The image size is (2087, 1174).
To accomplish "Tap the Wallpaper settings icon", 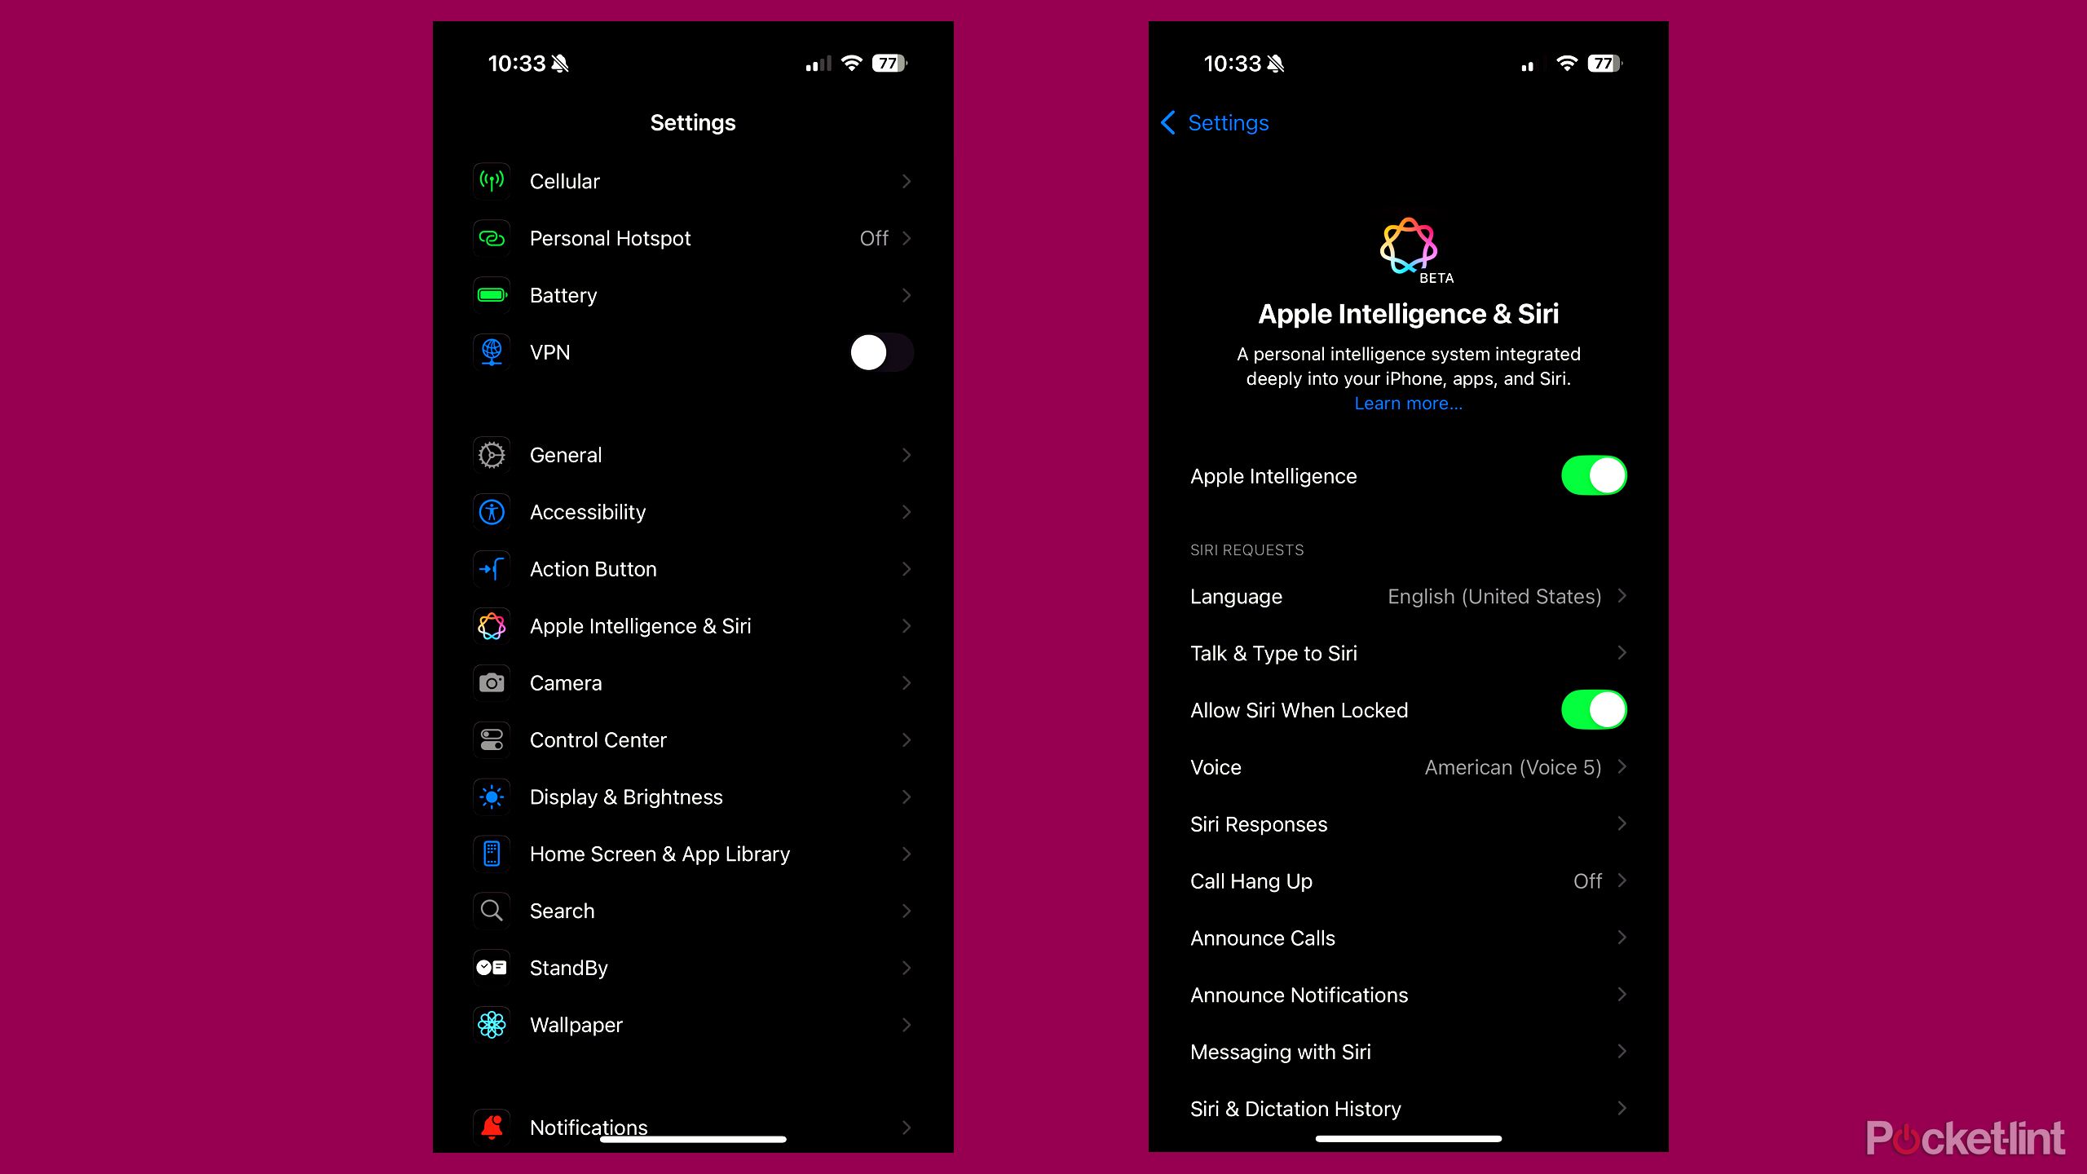I will click(492, 1023).
